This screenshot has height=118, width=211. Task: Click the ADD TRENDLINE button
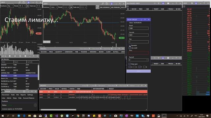(115, 7)
